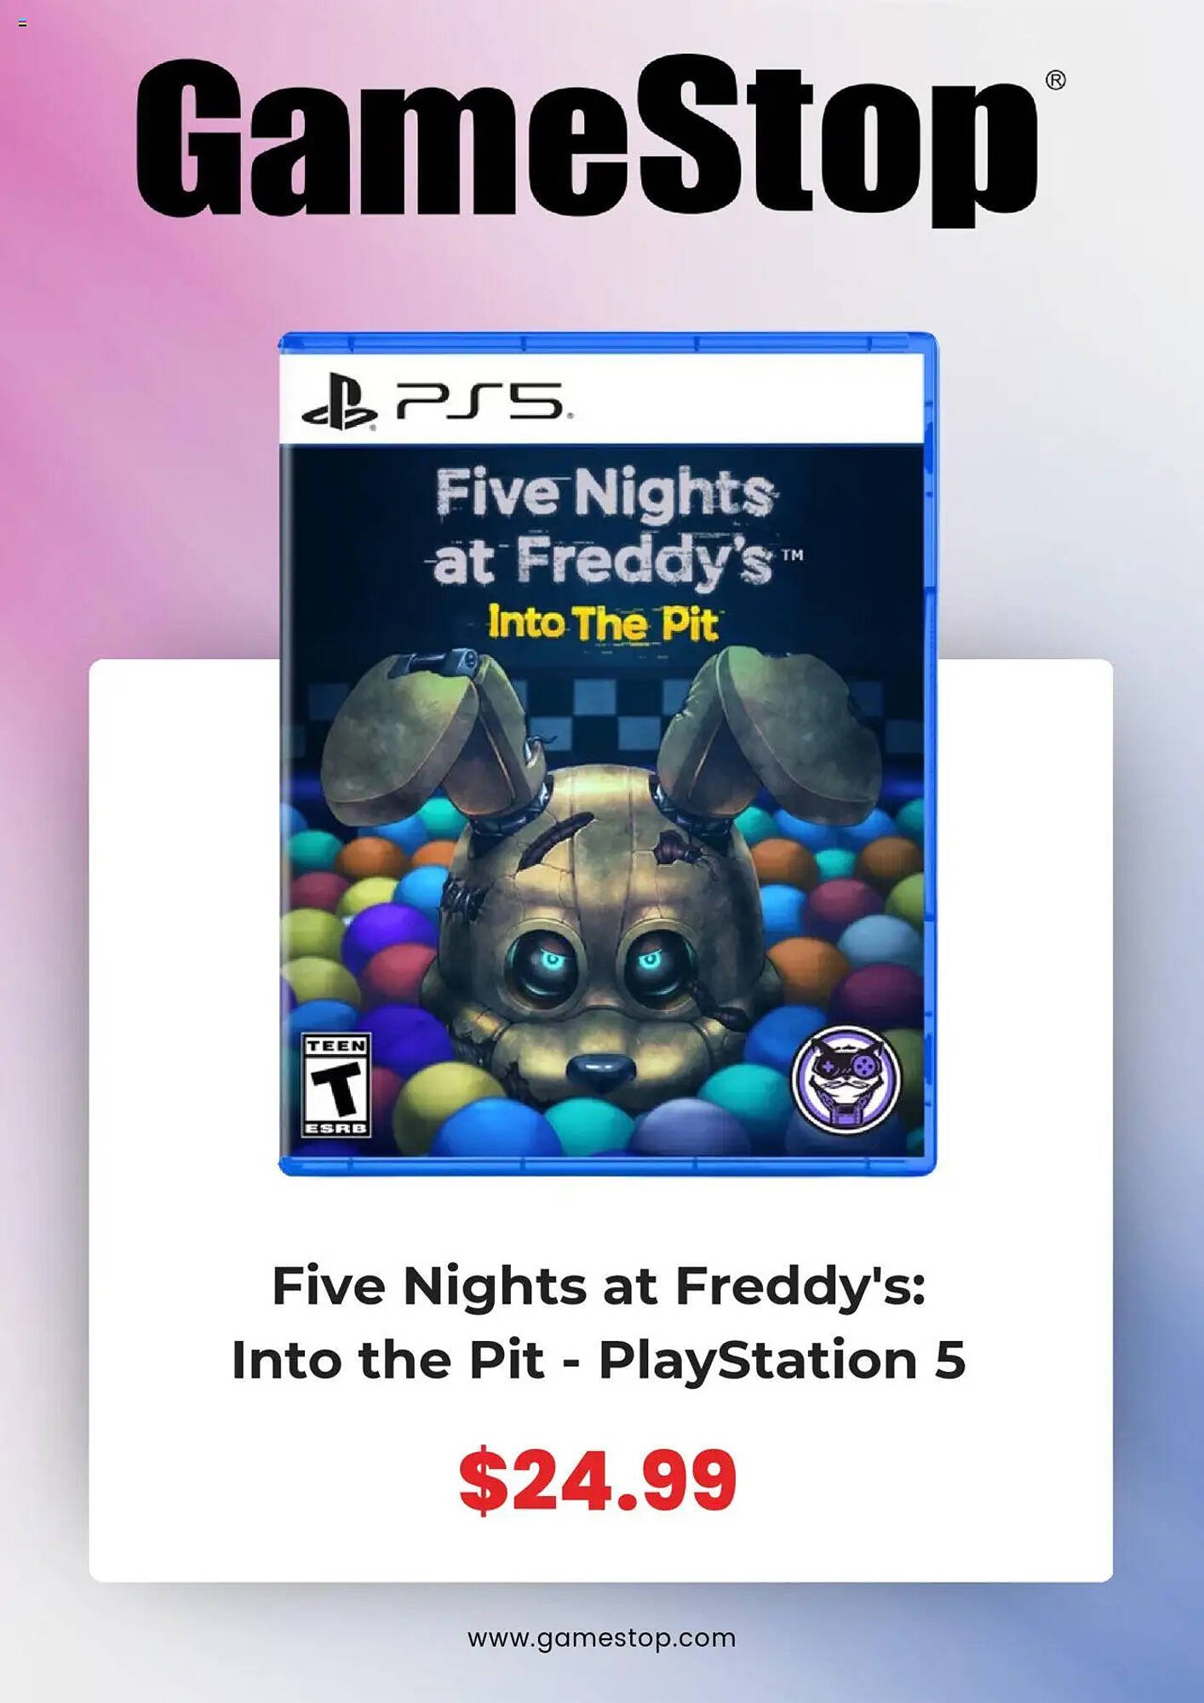Click the tiny striped icon in top-left corner
Image resolution: width=1204 pixels, height=1703 pixels.
[x=22, y=23]
